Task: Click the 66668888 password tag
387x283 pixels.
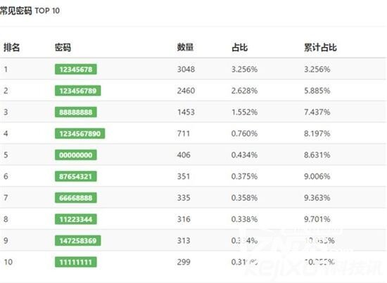Action: pyautogui.click(x=76, y=198)
